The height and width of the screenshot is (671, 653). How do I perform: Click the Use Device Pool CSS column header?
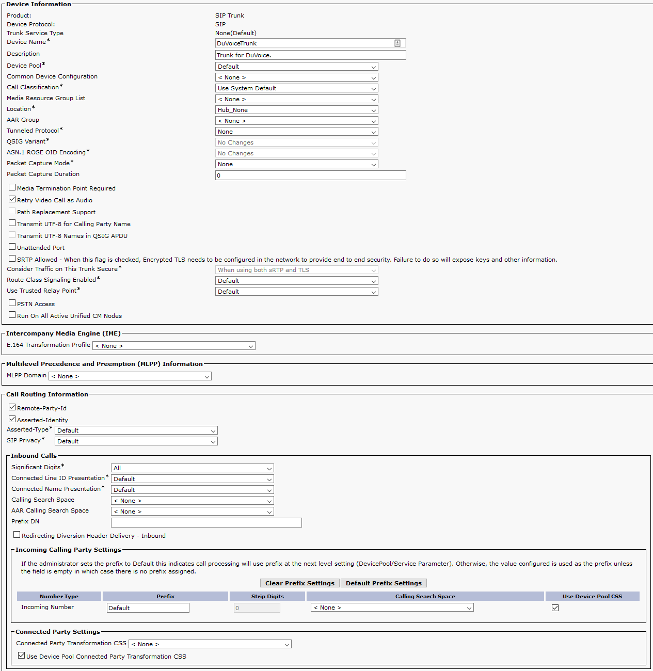pyautogui.click(x=592, y=596)
